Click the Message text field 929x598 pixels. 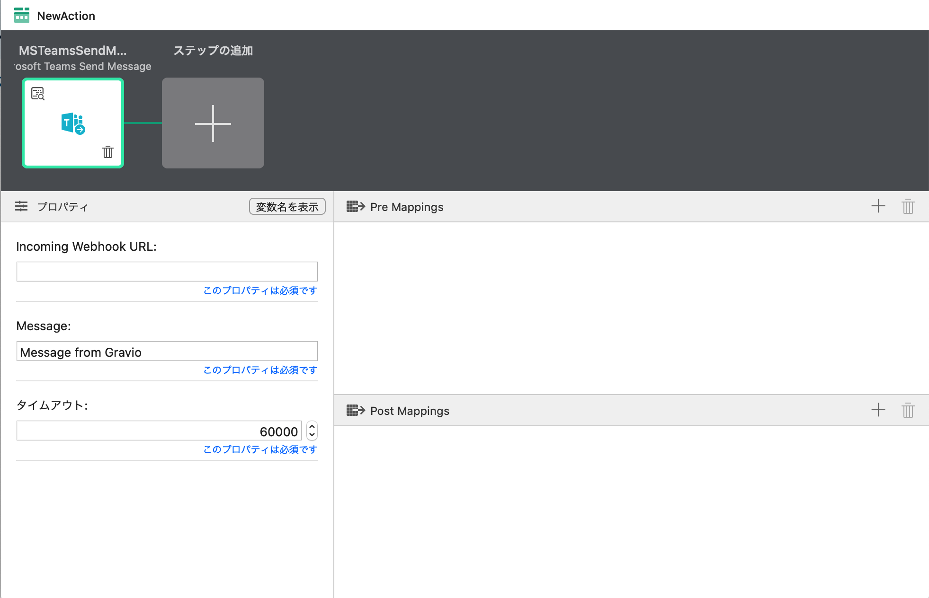(x=167, y=352)
